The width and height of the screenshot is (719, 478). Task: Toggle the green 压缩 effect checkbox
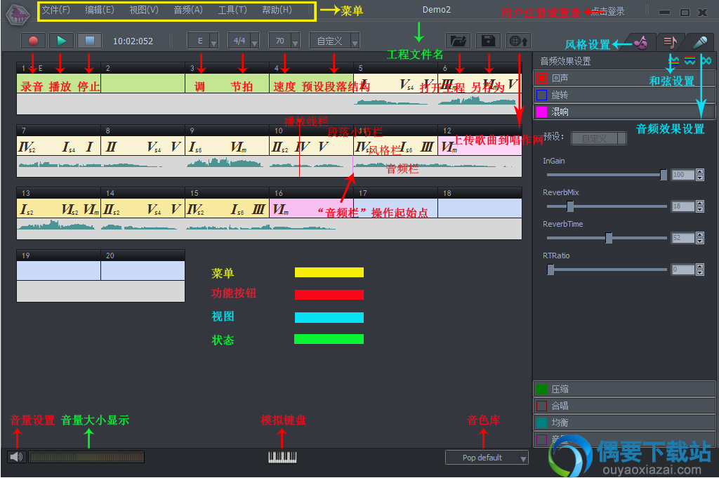[x=541, y=389]
